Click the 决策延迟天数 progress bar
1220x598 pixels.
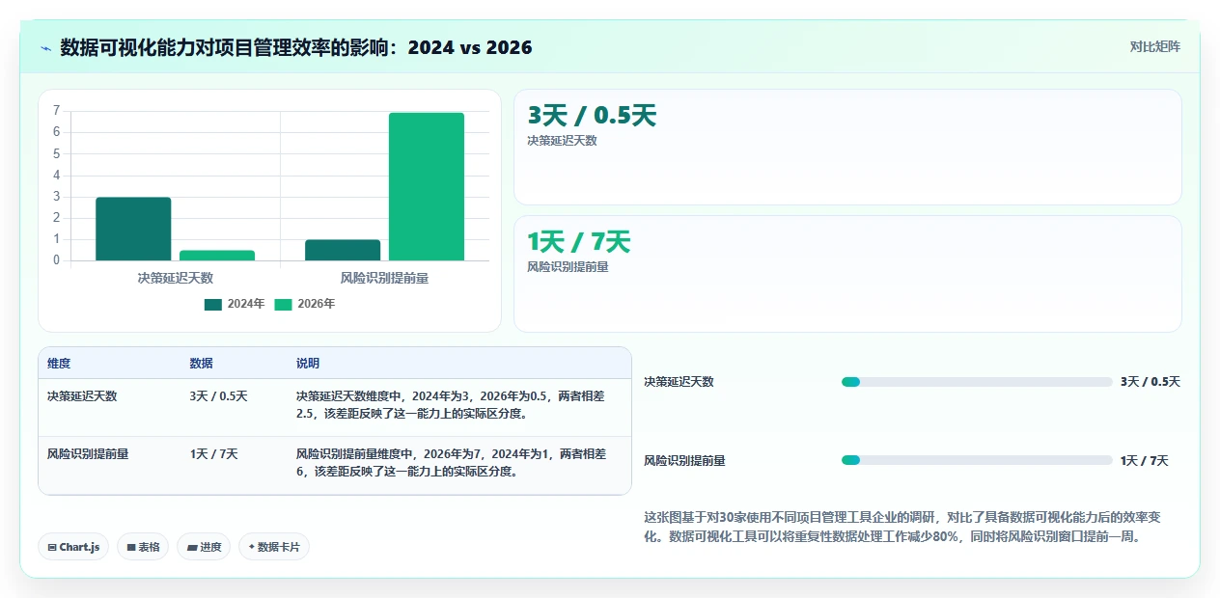pos(977,382)
